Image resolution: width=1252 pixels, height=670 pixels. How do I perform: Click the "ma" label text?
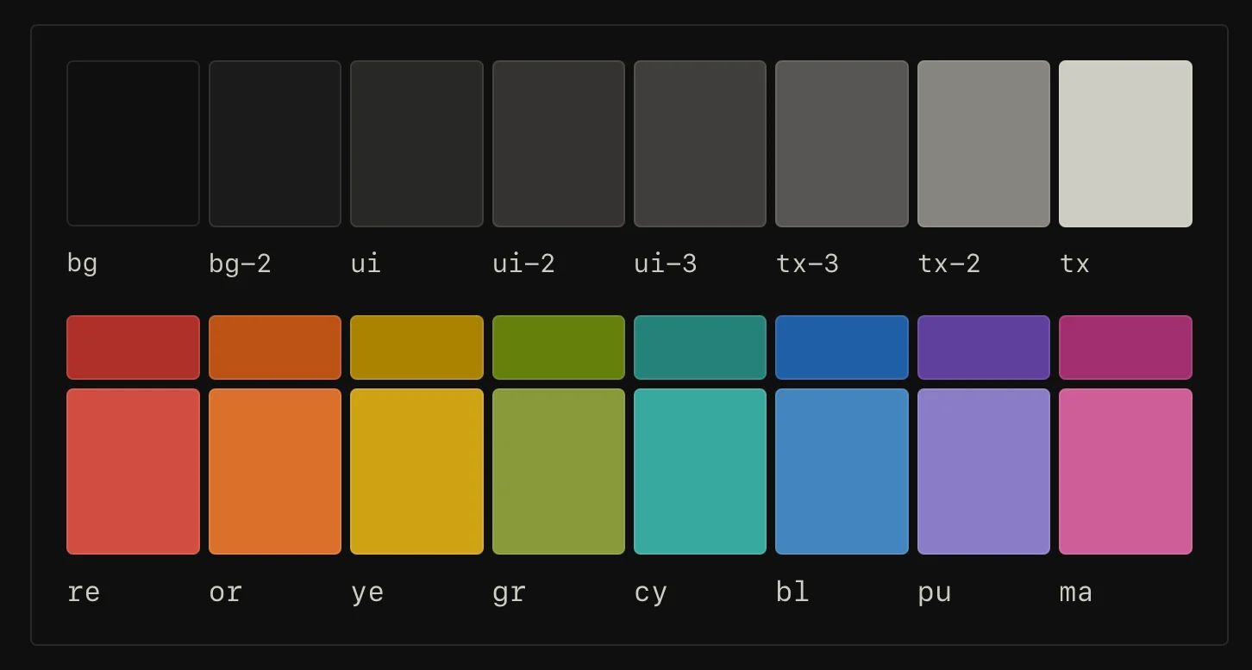[x=1076, y=592]
